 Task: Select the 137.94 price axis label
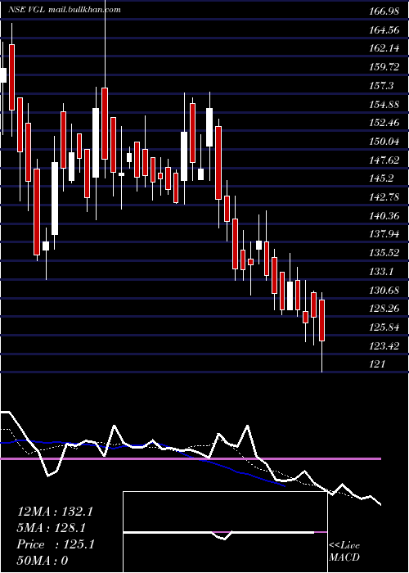click(x=384, y=234)
